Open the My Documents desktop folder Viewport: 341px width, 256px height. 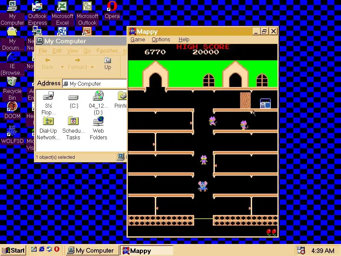[x=12, y=39]
